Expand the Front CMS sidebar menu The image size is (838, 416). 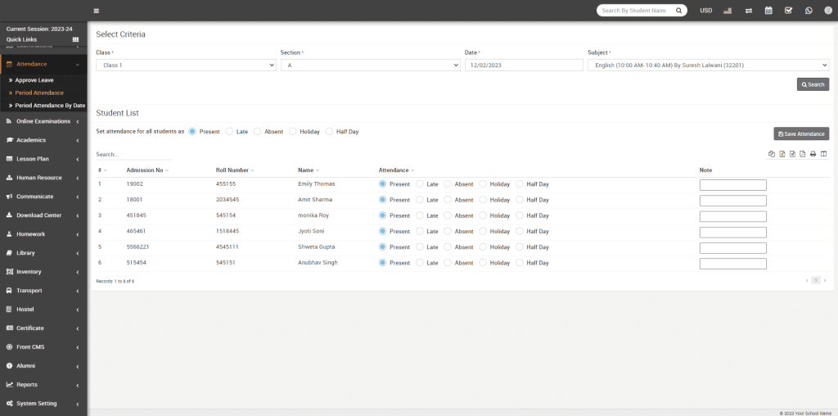point(43,347)
